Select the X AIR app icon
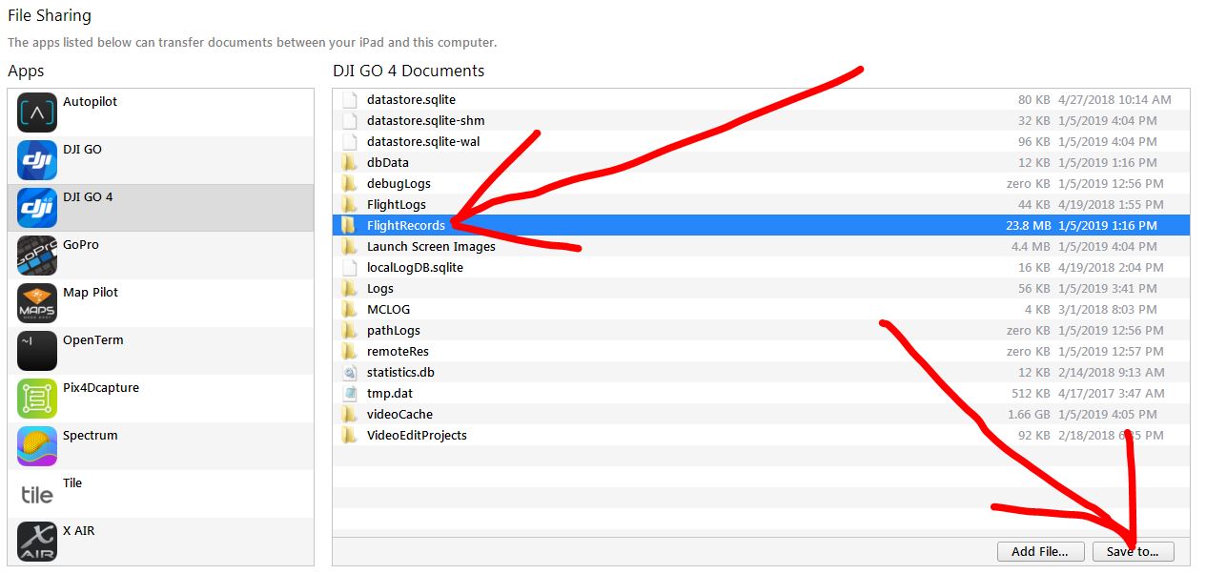 point(37,542)
